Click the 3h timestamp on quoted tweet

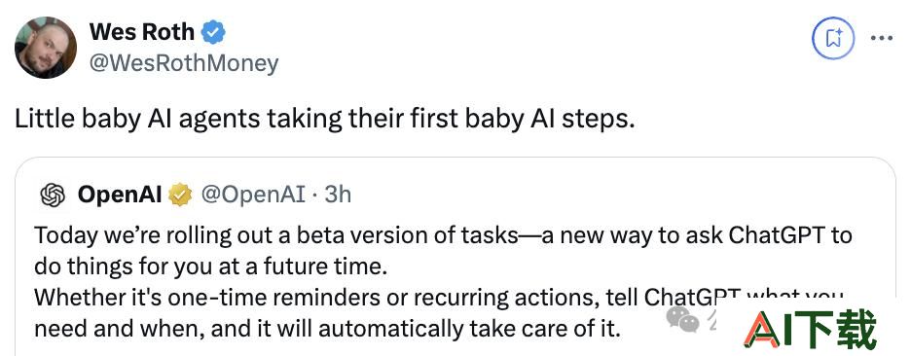point(338,195)
